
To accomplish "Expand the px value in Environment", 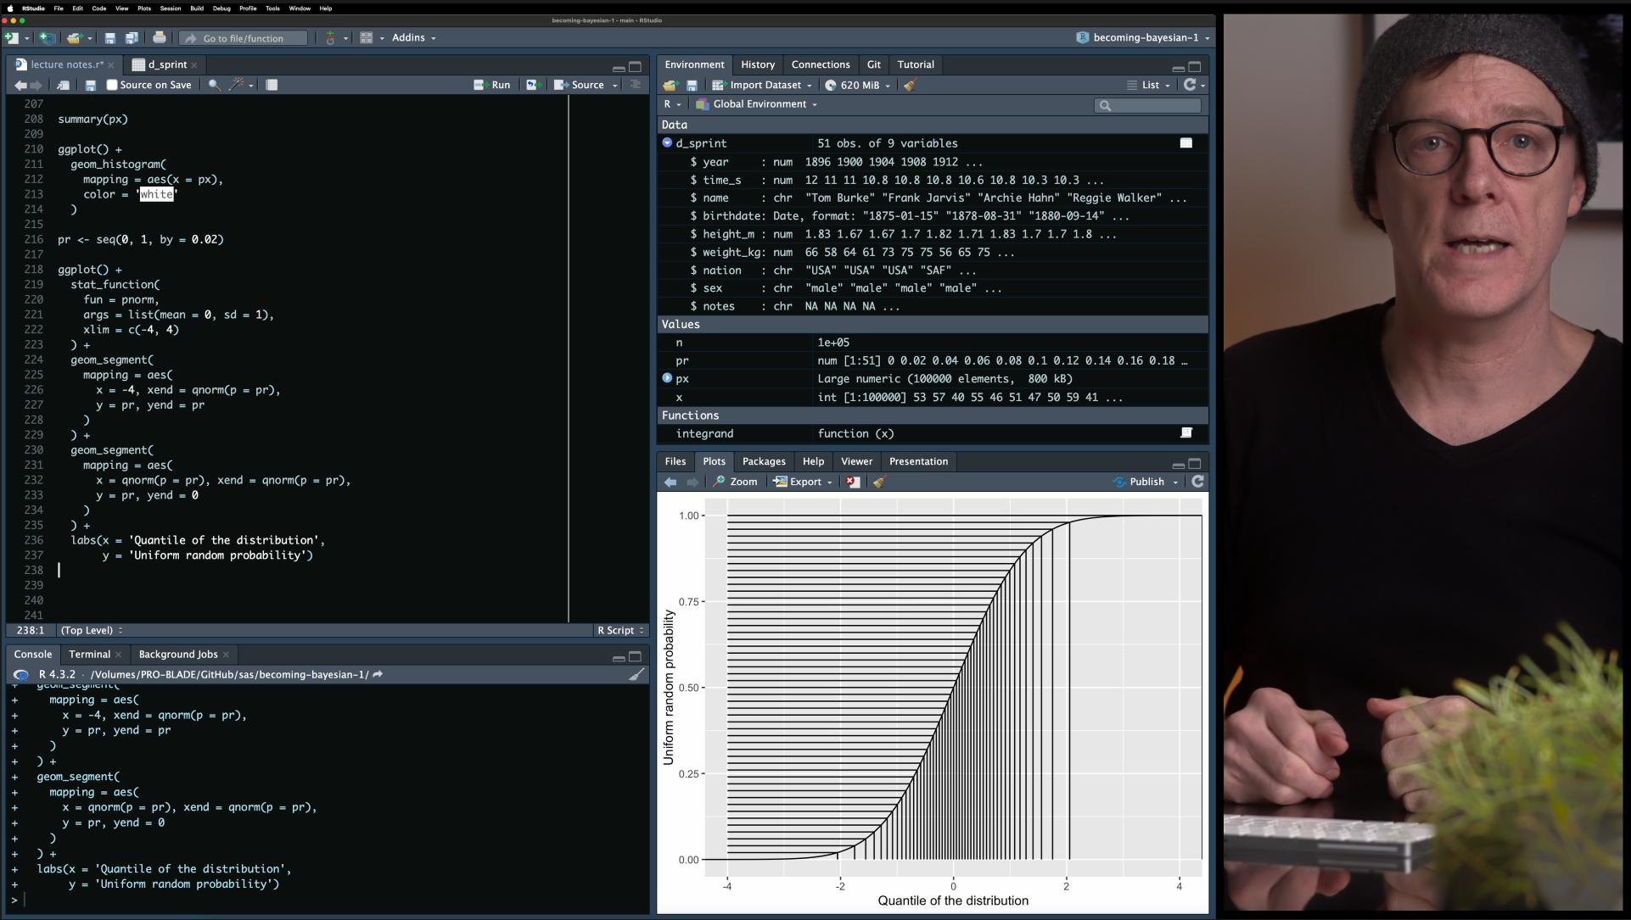I will click(x=667, y=378).
